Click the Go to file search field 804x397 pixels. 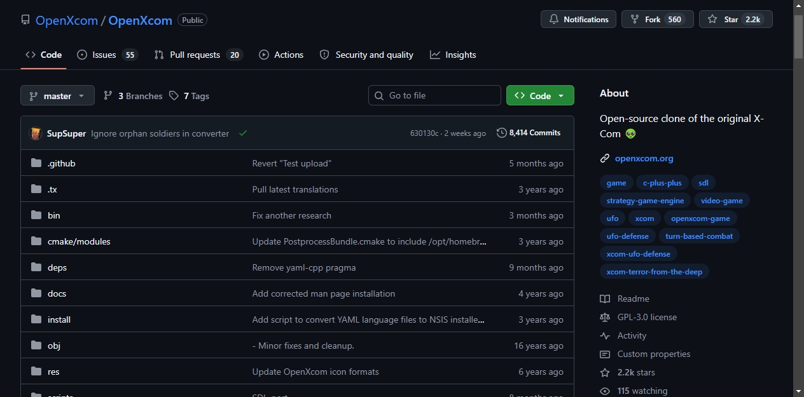[434, 95]
